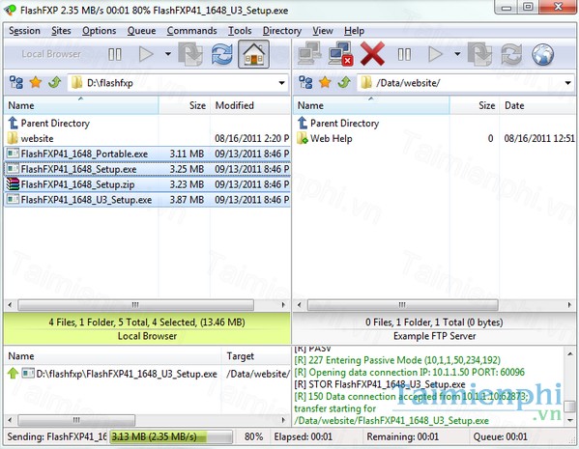Open the Sites menu
The height and width of the screenshot is (449, 579).
(61, 31)
